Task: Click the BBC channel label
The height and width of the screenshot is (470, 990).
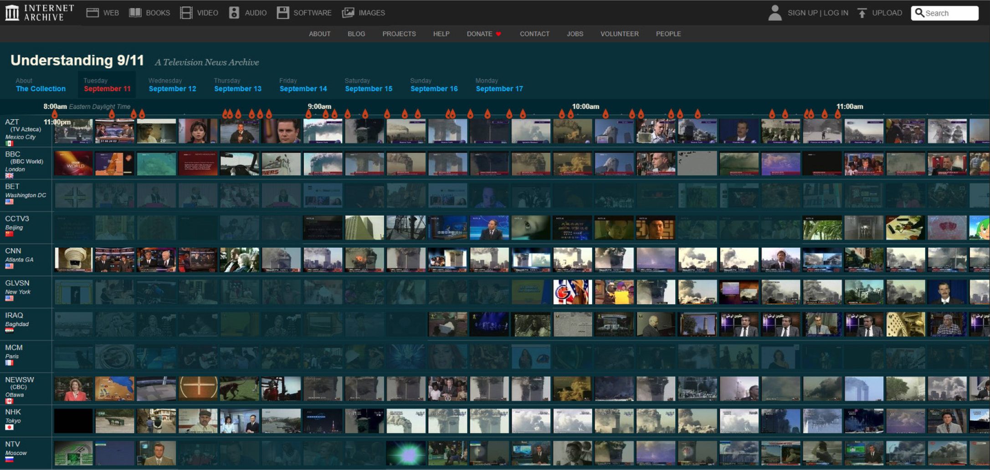Action: click(13, 154)
